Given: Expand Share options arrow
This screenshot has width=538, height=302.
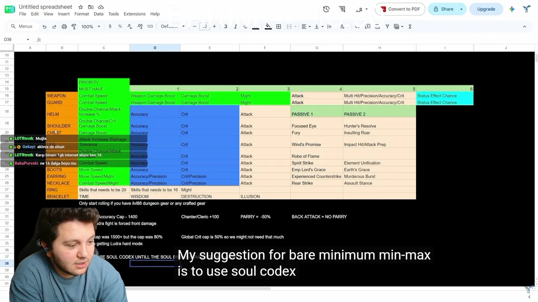Looking at the screenshot, I should click(x=462, y=9).
